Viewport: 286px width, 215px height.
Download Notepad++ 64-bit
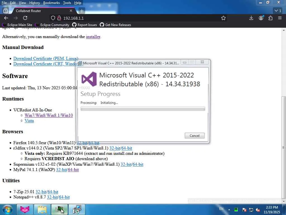tap(65, 197)
